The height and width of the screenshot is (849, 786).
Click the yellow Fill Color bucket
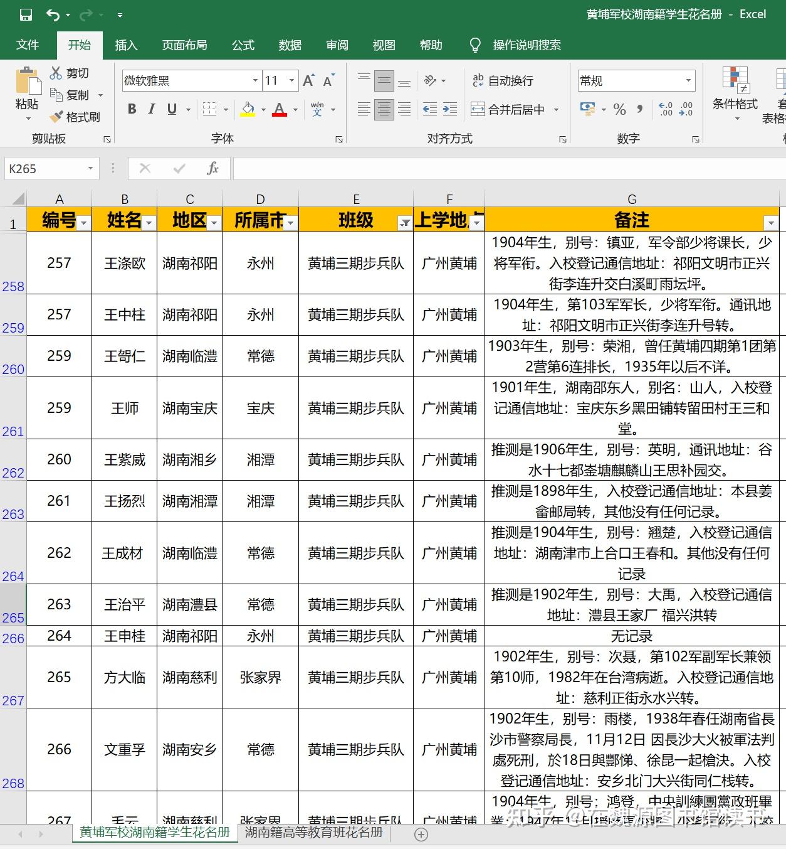click(248, 109)
